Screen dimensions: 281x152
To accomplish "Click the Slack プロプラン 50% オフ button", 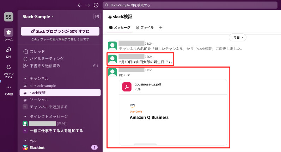I will 60,31.
